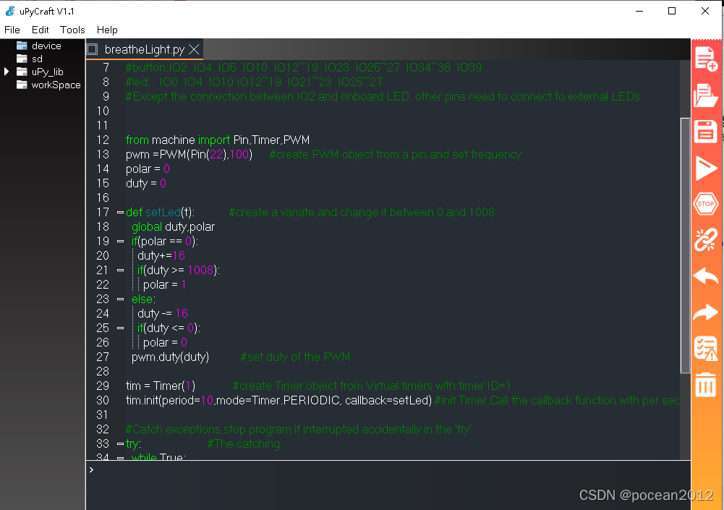724x510 pixels.
Task: Click line number 10 in the gutter
Action: 103,111
